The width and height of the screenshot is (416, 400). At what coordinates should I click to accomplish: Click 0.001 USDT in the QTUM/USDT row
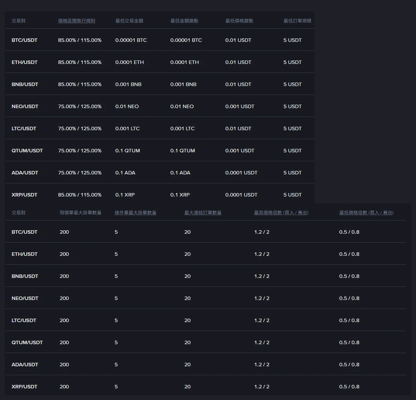point(240,150)
